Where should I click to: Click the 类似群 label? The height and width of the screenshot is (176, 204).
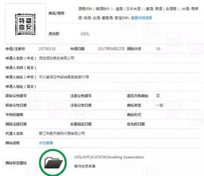tap(54, 34)
